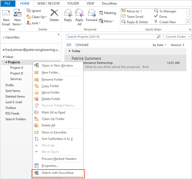
Task: Select the Sent Items folder
Action: [x=13, y=91]
